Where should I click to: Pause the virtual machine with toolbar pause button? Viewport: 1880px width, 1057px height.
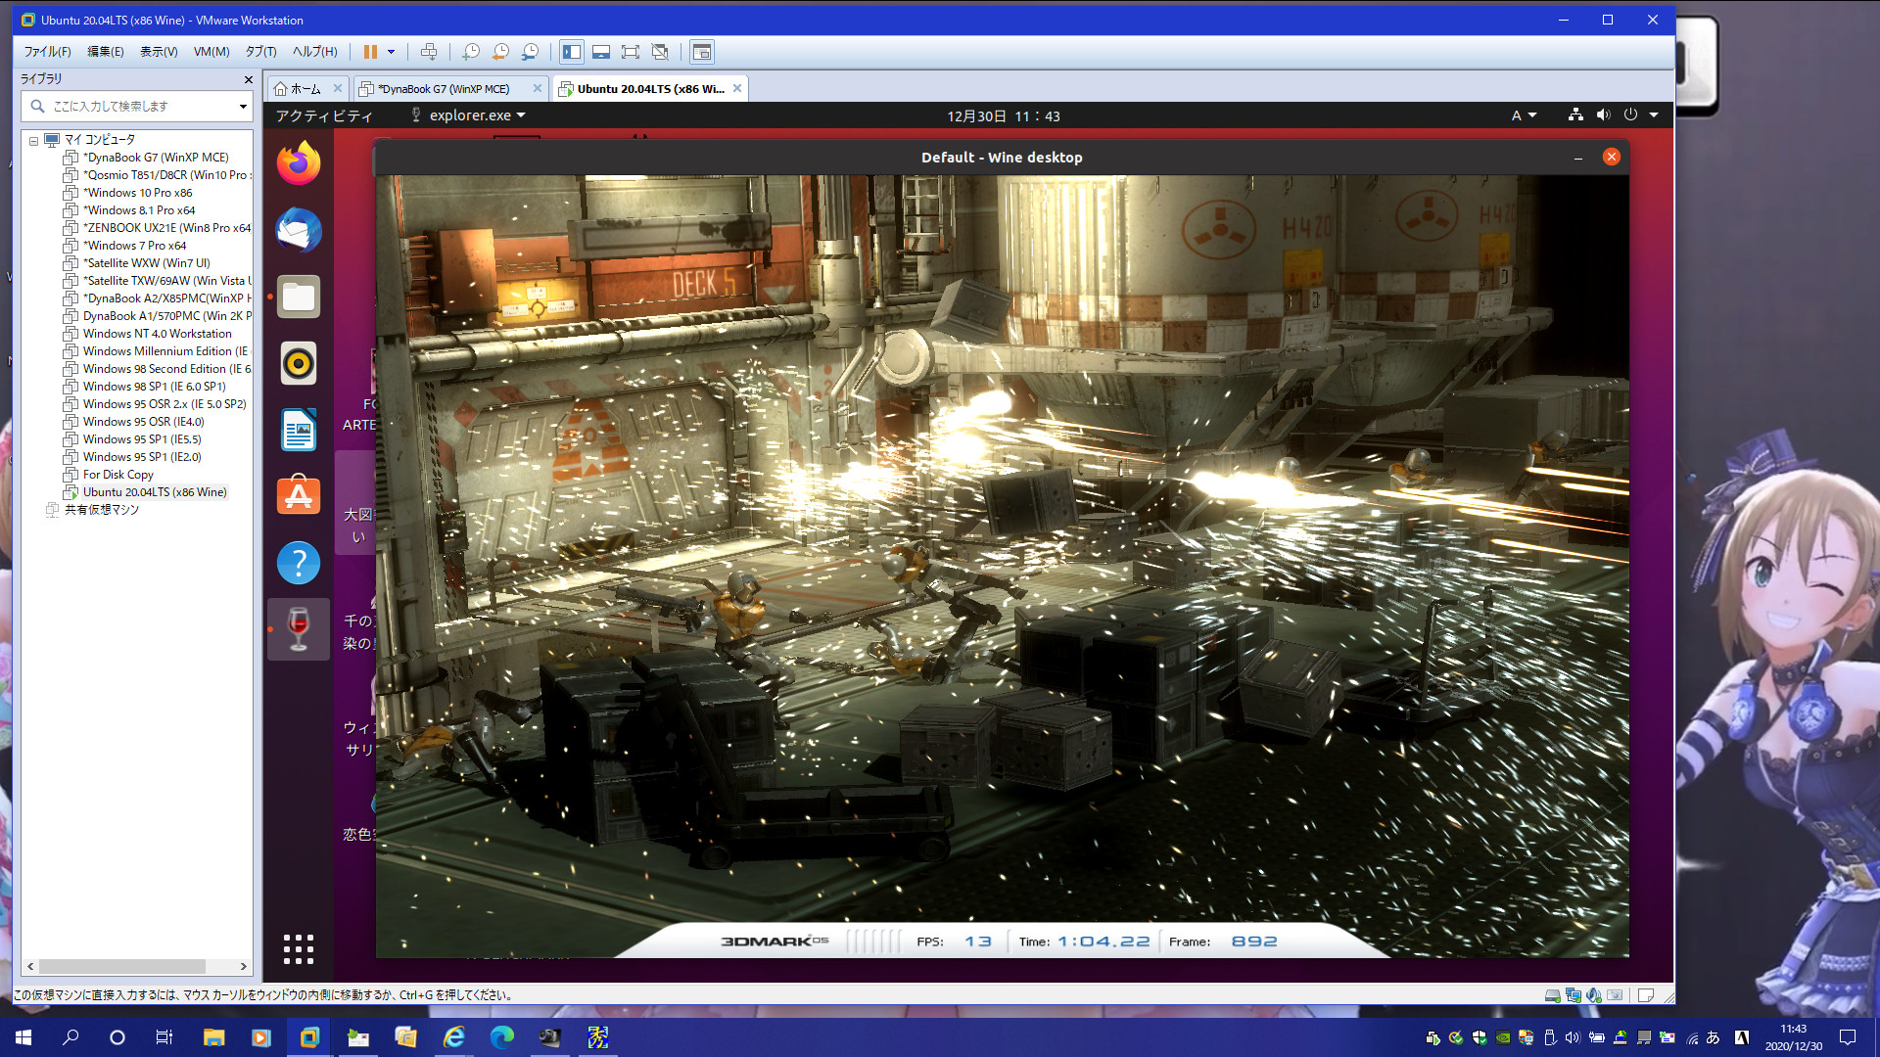pyautogui.click(x=370, y=52)
